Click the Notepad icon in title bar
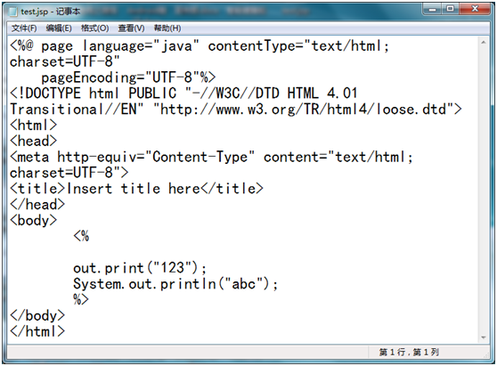The height and width of the screenshot is (366, 497). pyautogui.click(x=13, y=12)
